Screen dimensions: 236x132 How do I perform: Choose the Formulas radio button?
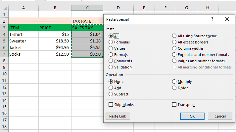click(x=111, y=42)
